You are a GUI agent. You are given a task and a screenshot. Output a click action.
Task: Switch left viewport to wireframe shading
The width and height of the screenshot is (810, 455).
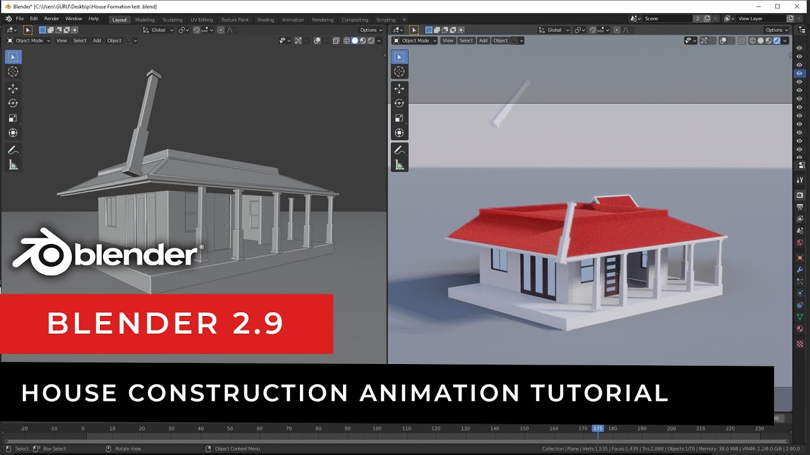346,40
